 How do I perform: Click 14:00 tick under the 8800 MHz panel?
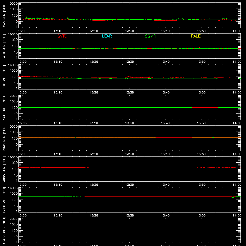click(237, 216)
